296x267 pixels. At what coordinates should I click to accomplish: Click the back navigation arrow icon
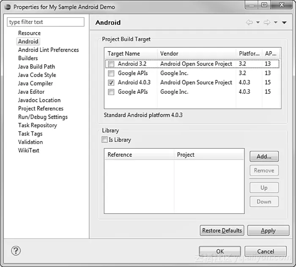coord(249,22)
